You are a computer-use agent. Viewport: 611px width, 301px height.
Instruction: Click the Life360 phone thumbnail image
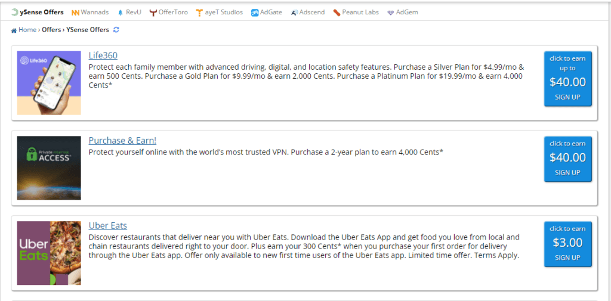tap(49, 83)
